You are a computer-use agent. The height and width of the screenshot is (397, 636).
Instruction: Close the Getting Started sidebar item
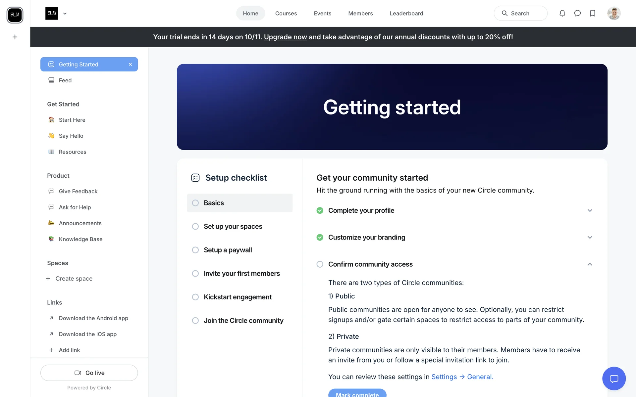[x=131, y=65]
